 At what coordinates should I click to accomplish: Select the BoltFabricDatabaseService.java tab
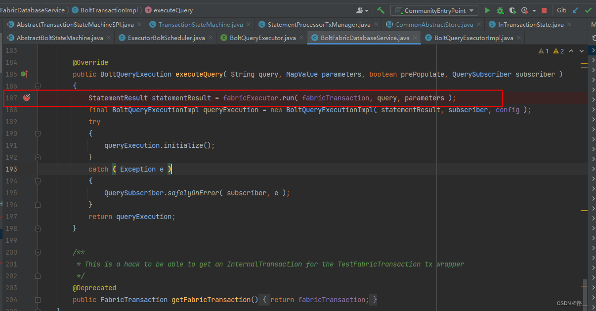click(x=365, y=38)
